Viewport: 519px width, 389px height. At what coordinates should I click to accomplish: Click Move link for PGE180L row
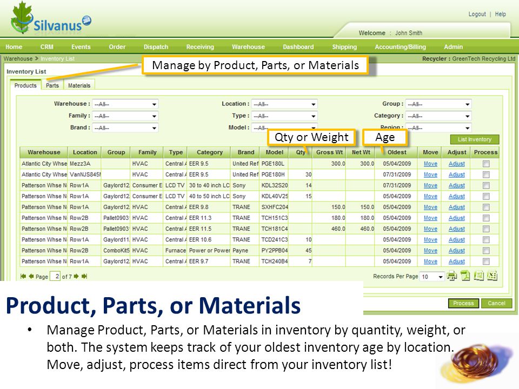430,164
